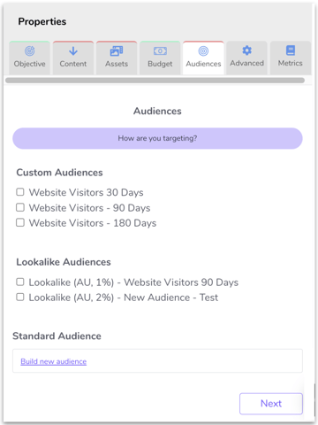Grab the horizontal tab scrollbar
This screenshot has height=425, width=318.
tap(155, 81)
